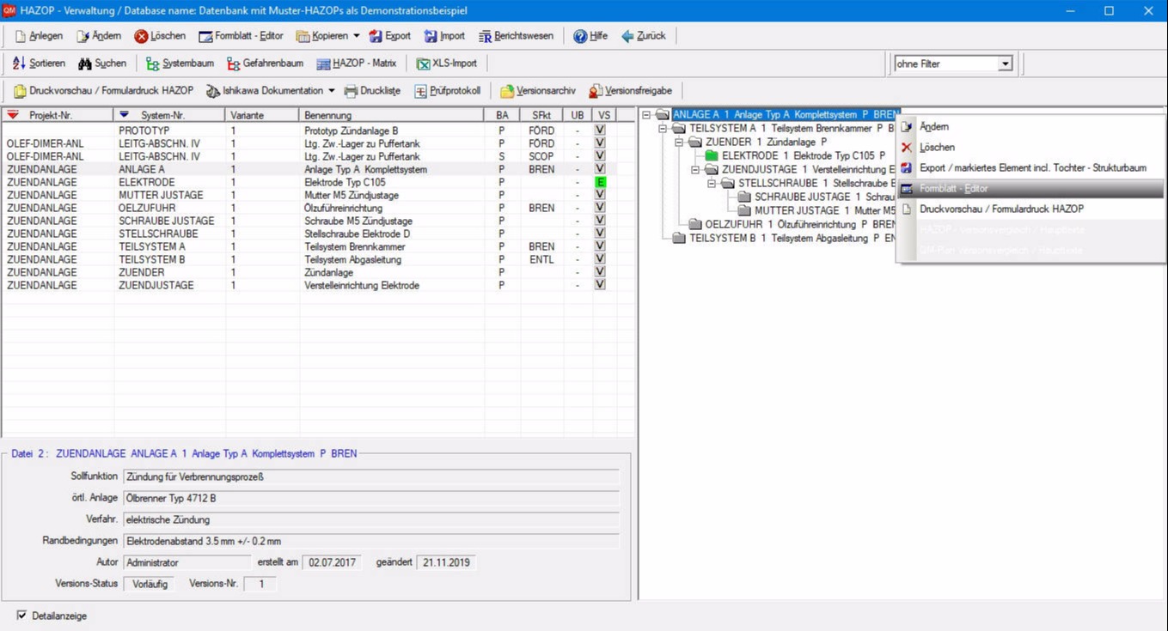
Task: Toggle the Detailanzeige checkbox
Action: [x=22, y=616]
